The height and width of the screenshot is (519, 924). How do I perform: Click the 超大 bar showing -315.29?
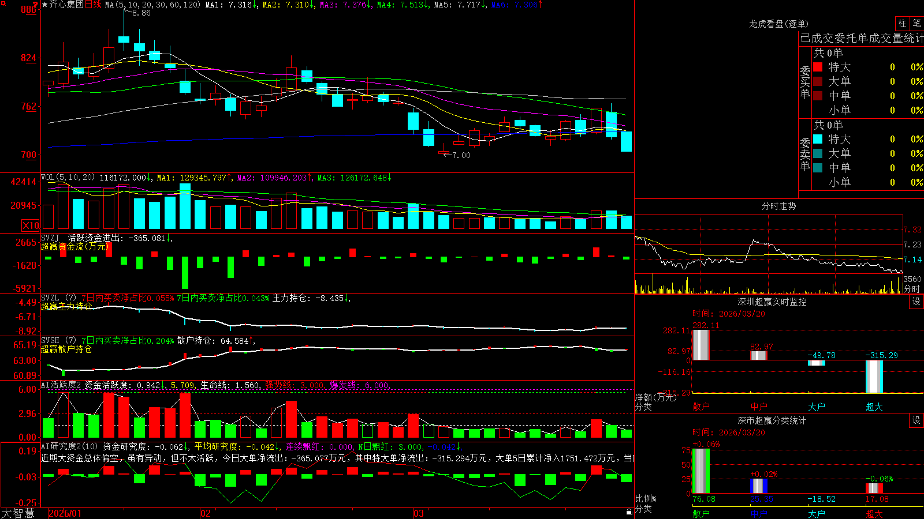(x=874, y=377)
